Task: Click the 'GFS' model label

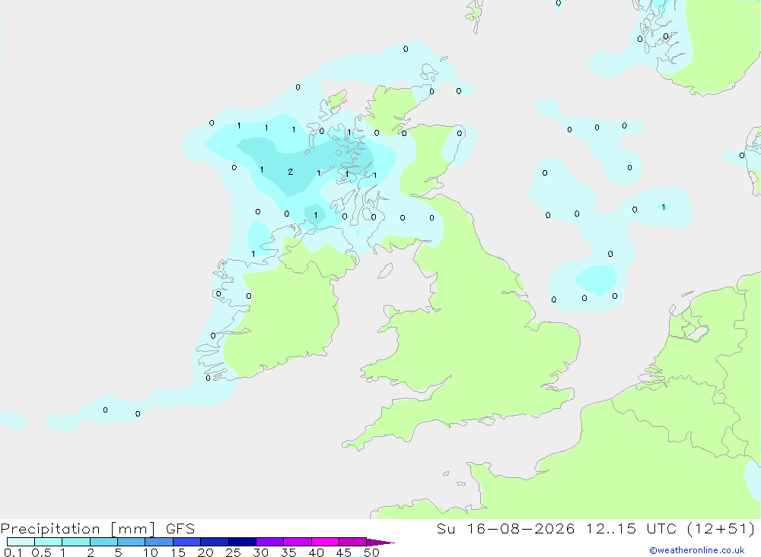Action: pos(180,529)
